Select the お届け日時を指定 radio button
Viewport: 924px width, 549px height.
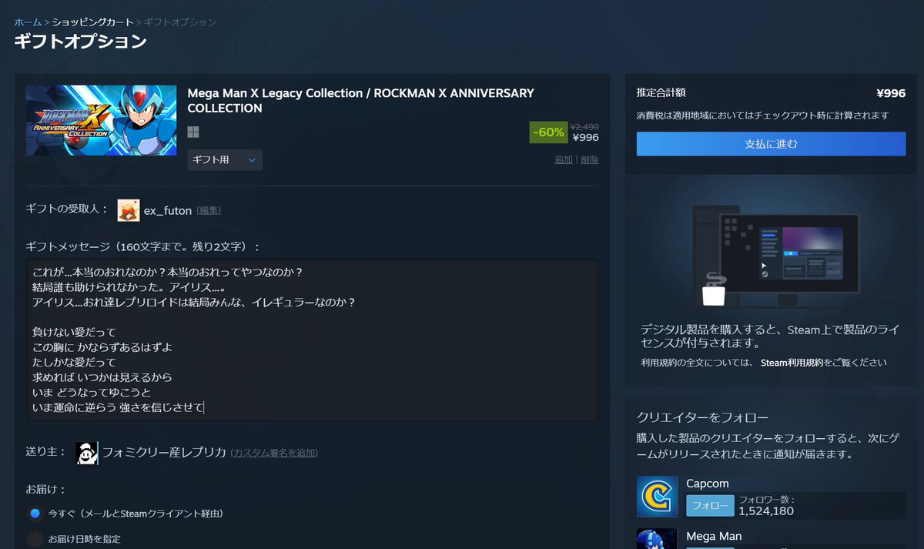click(36, 539)
